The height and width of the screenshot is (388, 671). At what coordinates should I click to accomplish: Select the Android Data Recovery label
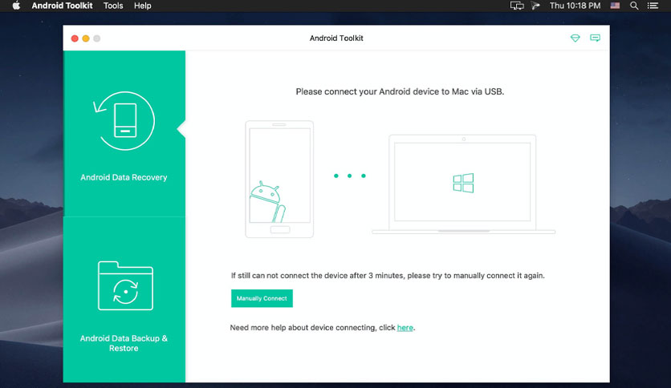point(124,177)
